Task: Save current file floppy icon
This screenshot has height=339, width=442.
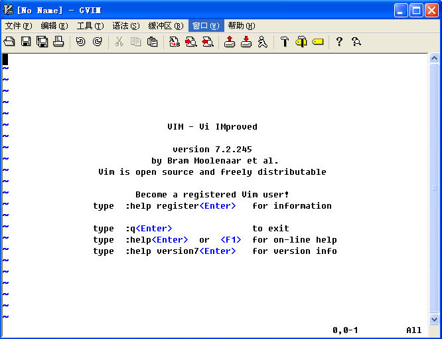Action: (26, 42)
